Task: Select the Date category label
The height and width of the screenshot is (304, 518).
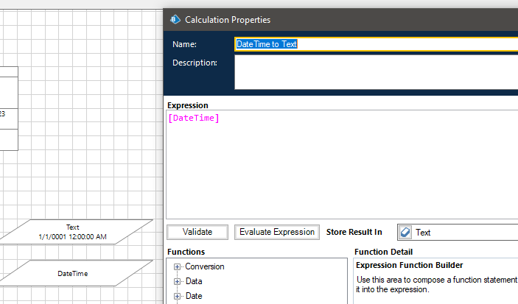Action: (x=194, y=296)
